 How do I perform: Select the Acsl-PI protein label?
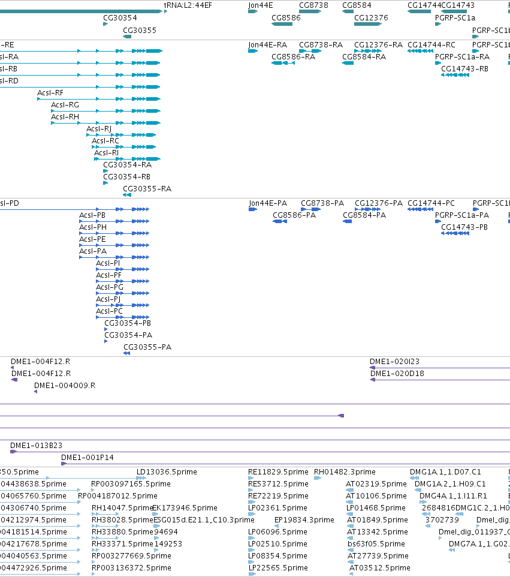click(x=108, y=263)
